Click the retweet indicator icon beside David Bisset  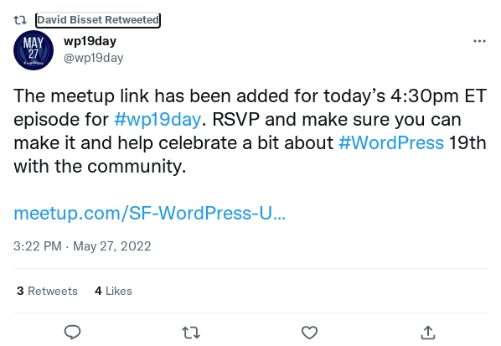pyautogui.click(x=20, y=20)
